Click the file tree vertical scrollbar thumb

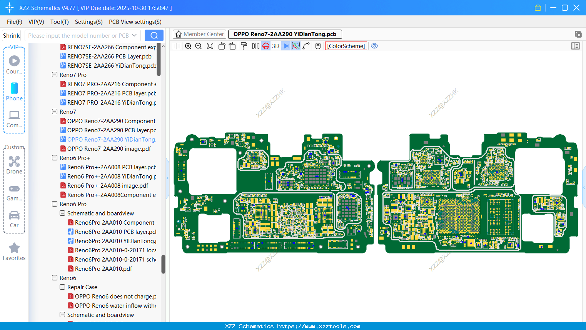163,264
